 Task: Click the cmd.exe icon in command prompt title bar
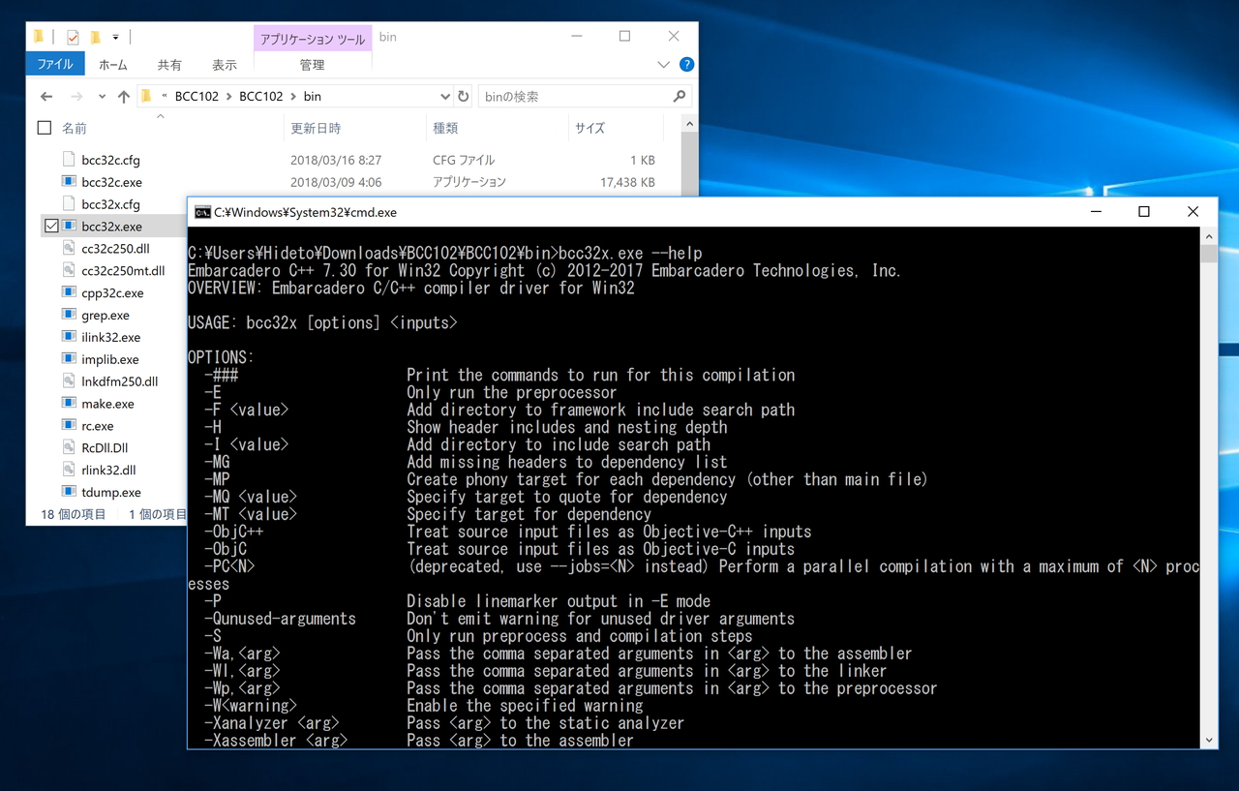(x=204, y=211)
